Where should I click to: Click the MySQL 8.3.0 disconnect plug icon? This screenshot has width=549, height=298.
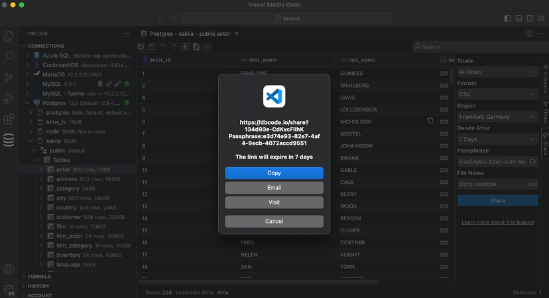click(109, 84)
